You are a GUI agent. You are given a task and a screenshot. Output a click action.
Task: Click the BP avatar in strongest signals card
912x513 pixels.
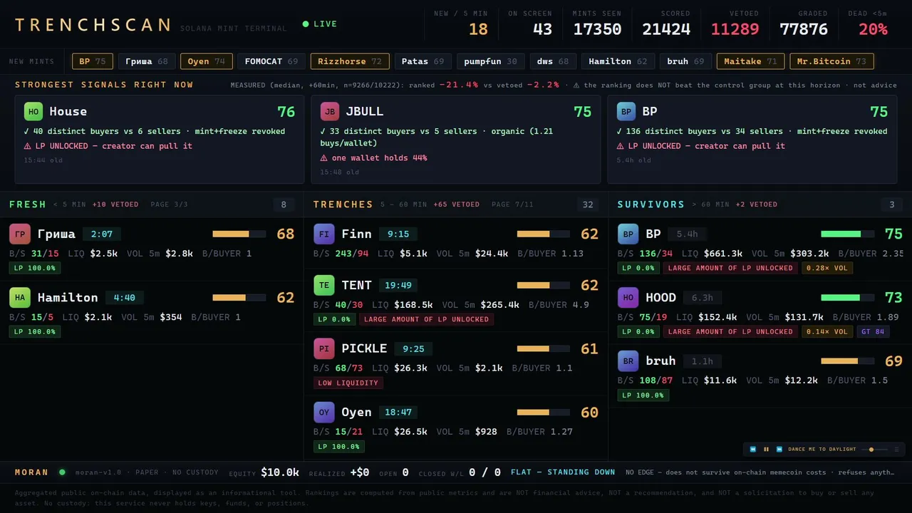tap(626, 111)
